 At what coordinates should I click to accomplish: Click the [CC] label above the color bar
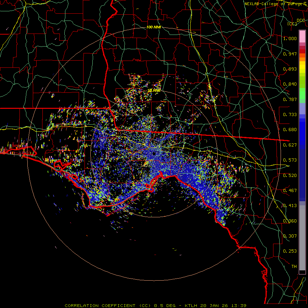[292, 24]
